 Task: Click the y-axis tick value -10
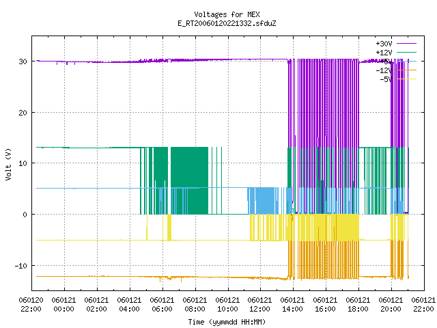pyautogui.click(x=21, y=266)
